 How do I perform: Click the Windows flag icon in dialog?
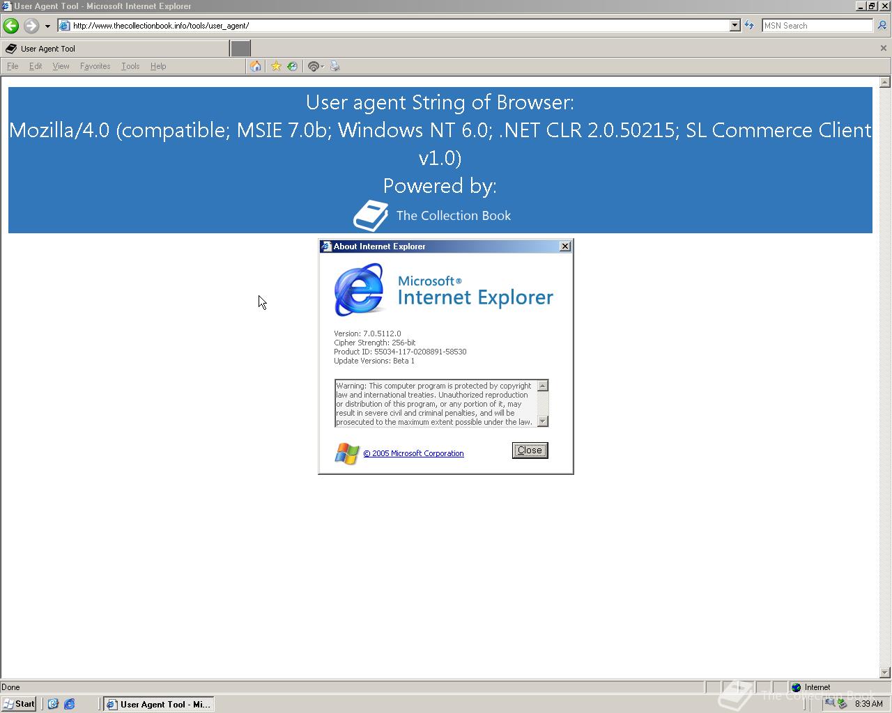coord(346,454)
